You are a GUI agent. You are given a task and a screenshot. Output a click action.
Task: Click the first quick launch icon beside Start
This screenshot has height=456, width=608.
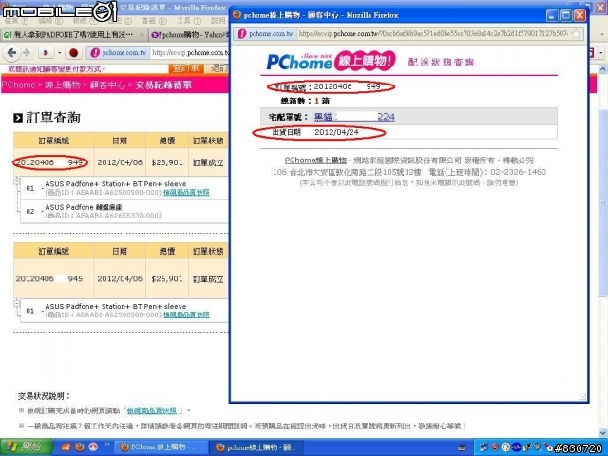66,447
